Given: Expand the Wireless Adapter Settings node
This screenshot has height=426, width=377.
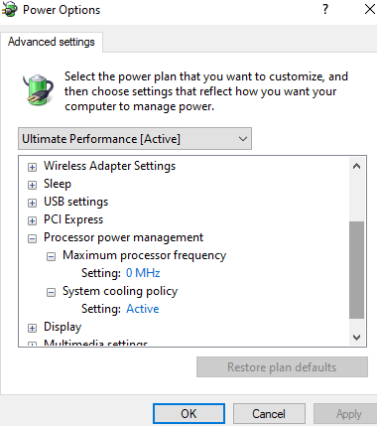Looking at the screenshot, I should (x=32, y=167).
